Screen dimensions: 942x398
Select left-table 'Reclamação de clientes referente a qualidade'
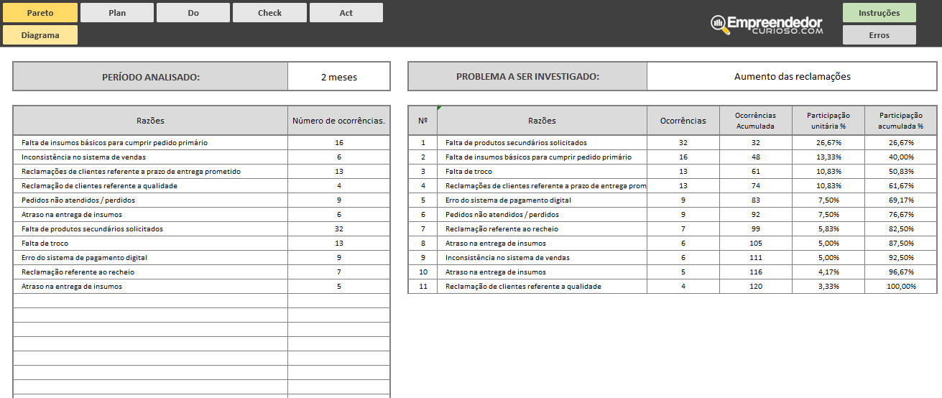tap(151, 185)
